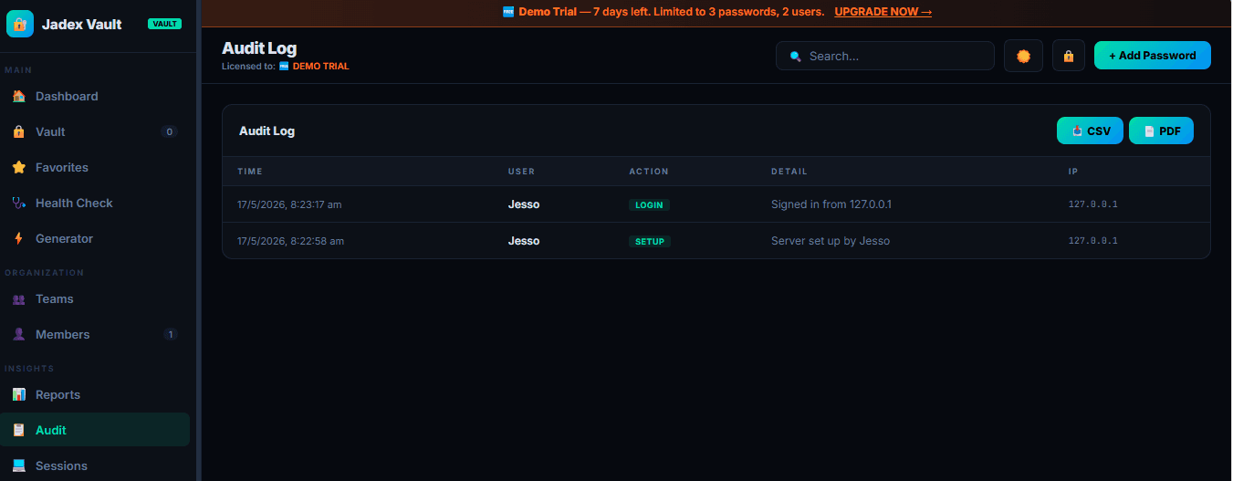Click the DEMO TRIAL license text
1233x481 pixels.
[320, 66]
